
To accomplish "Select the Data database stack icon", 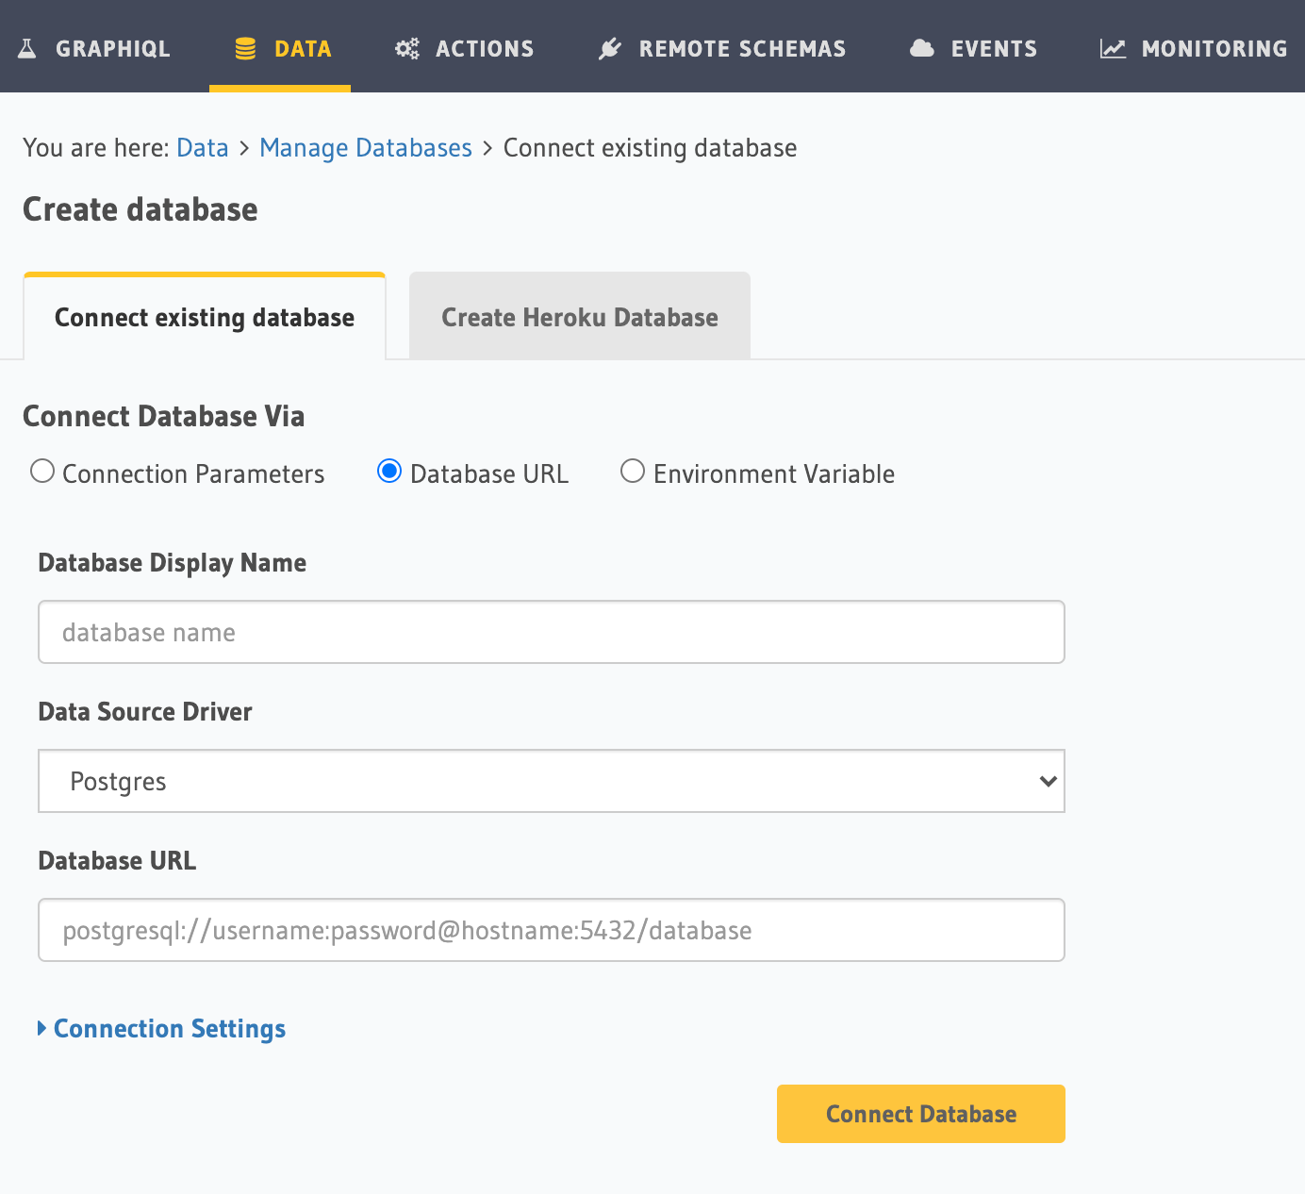I will coord(247,47).
